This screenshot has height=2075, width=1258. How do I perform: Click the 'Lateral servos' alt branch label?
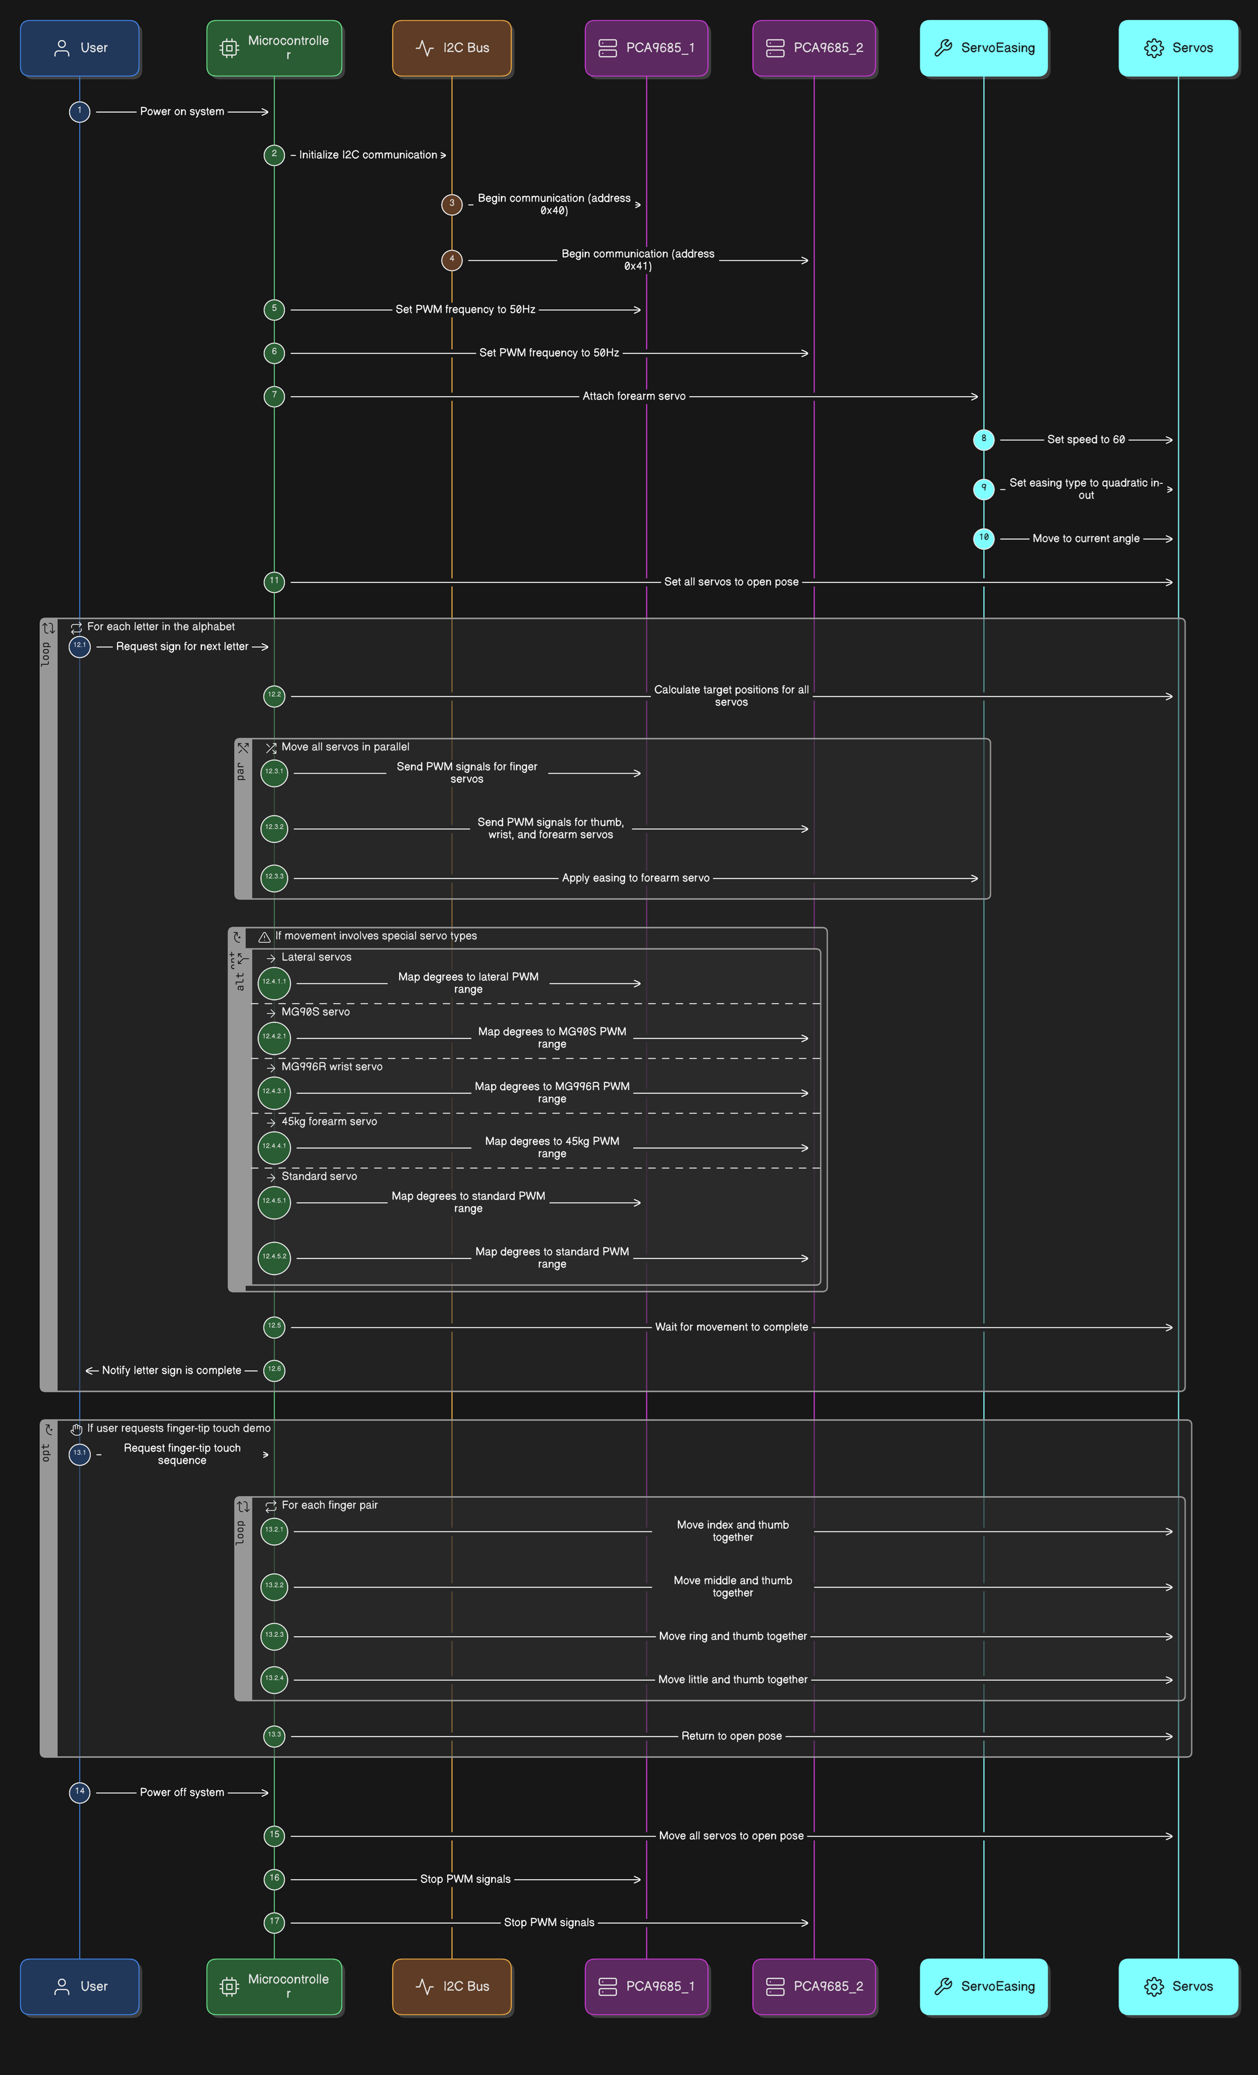pos(316,958)
